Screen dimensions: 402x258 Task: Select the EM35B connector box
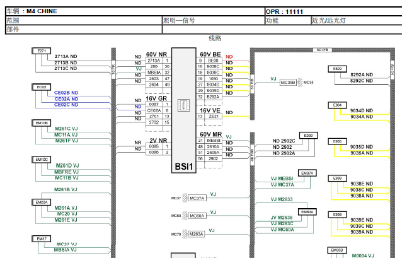tap(337, 250)
